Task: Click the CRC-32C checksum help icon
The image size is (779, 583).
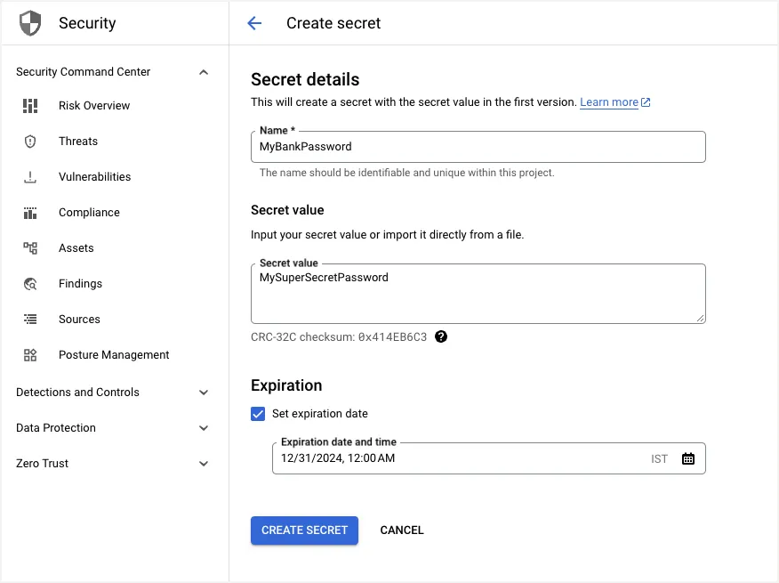Action: [x=441, y=336]
